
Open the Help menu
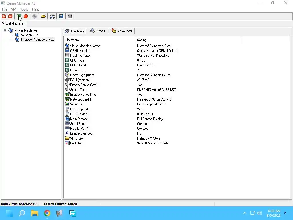click(x=35, y=9)
